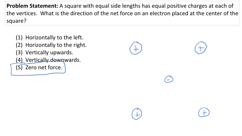Click the "(2)" option number label

pos(19,45)
